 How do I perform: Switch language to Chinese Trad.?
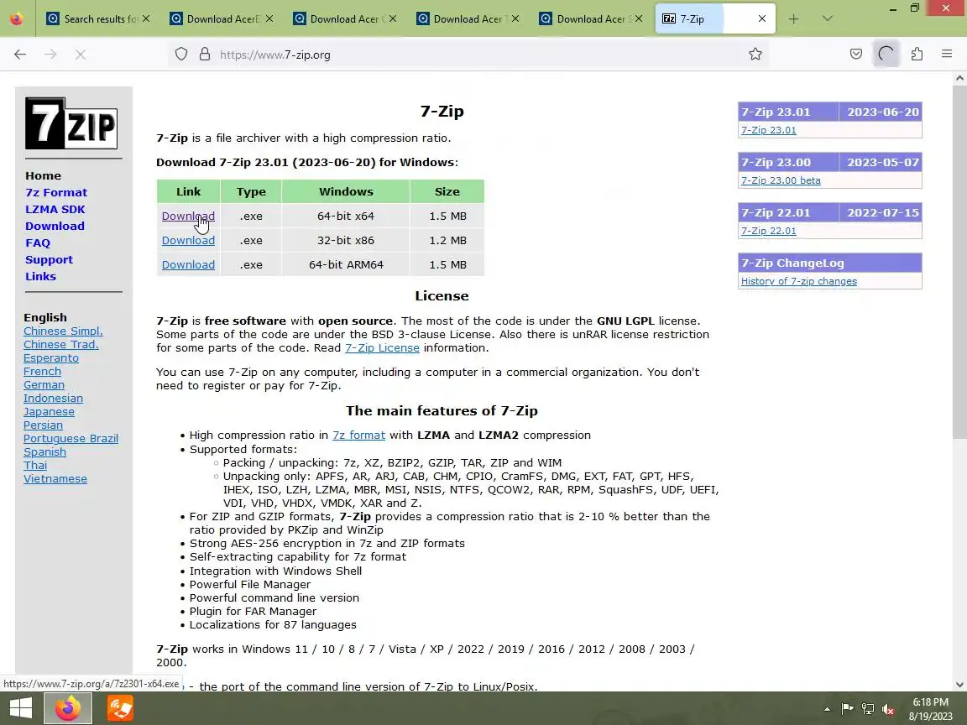point(61,345)
